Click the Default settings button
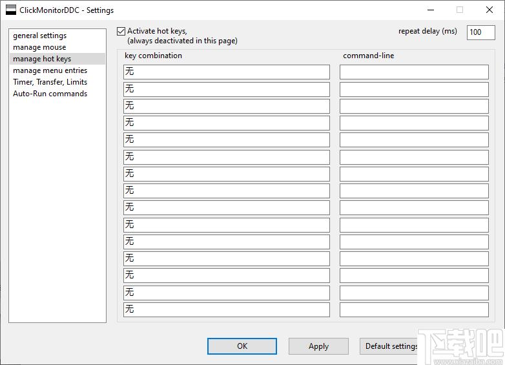Image resolution: width=505 pixels, height=365 pixels. (389, 346)
